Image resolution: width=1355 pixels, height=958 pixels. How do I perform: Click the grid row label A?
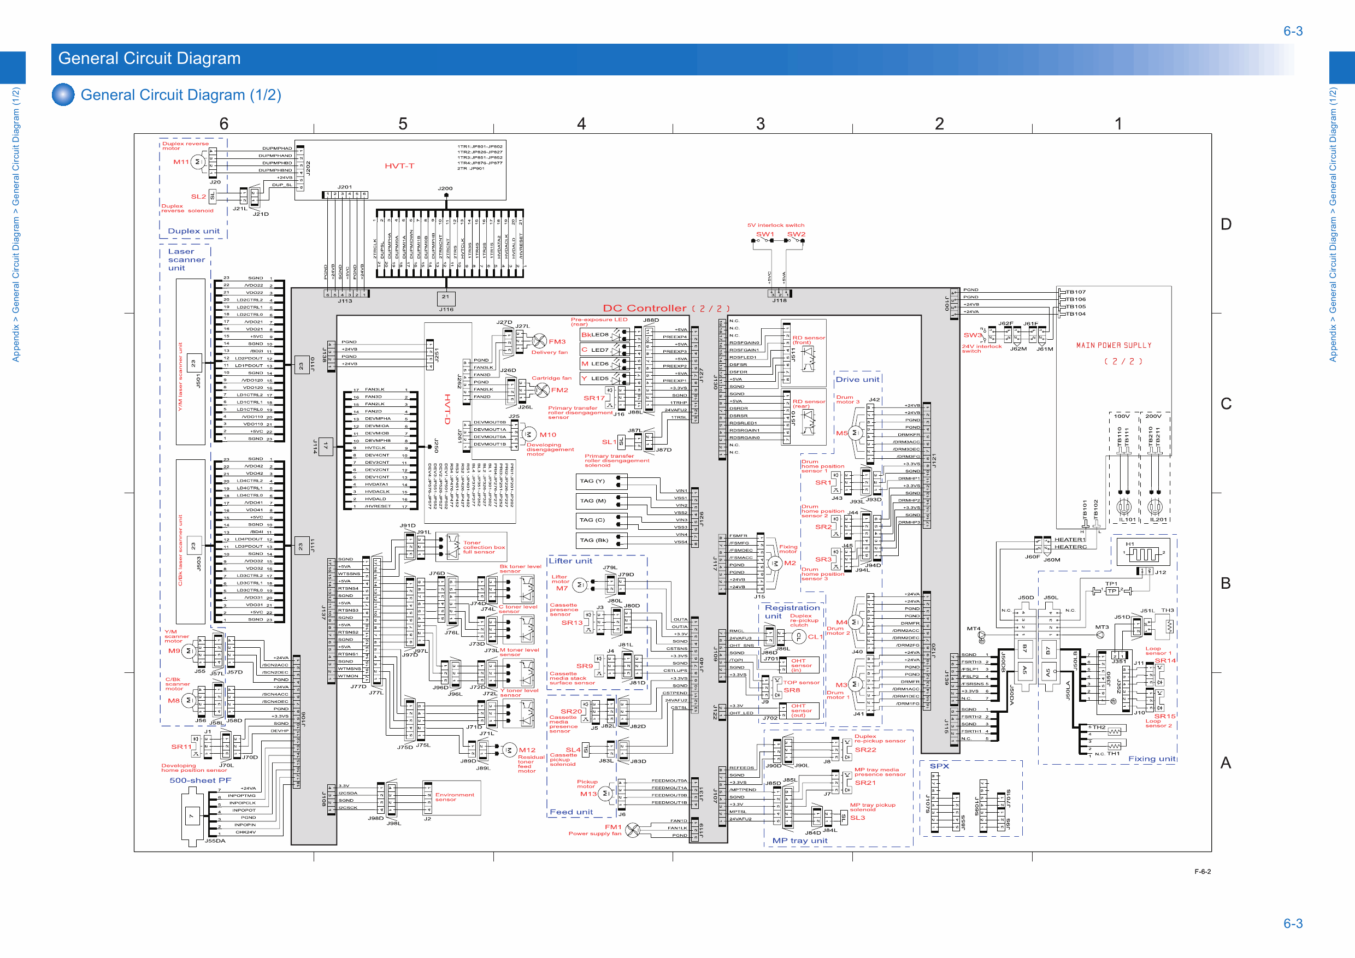(1227, 763)
